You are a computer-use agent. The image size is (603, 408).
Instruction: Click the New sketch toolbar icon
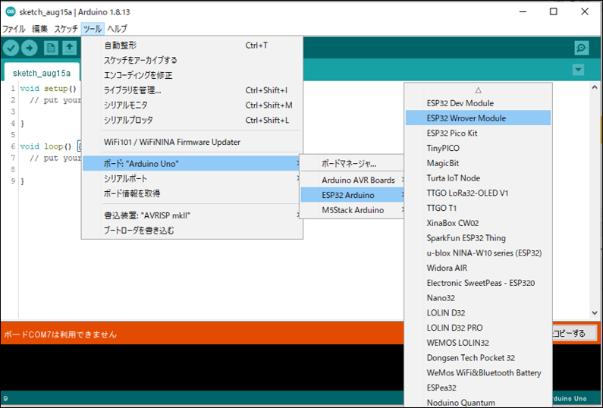51,48
